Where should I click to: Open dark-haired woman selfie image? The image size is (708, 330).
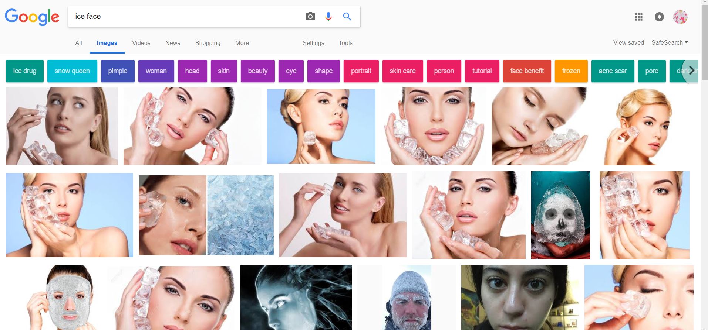tap(520, 298)
